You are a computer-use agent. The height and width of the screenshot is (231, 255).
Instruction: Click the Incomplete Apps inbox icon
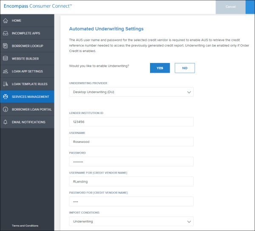6,33
